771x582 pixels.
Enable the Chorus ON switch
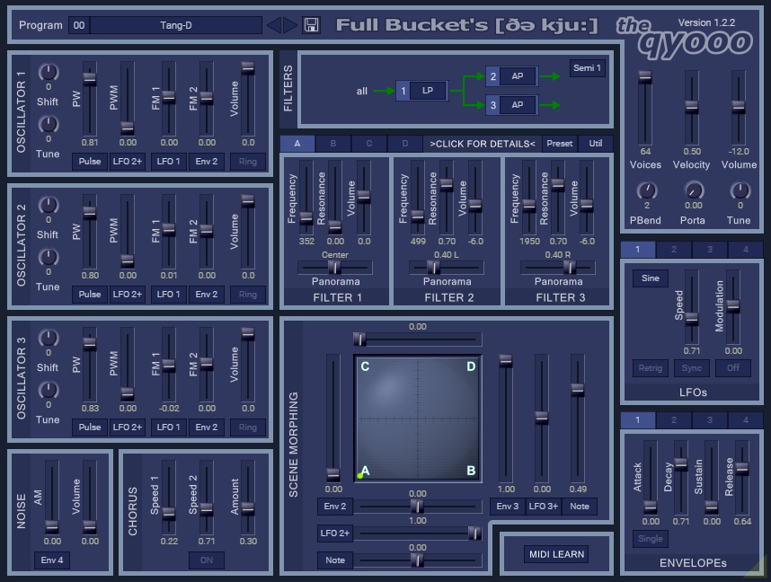coord(207,560)
